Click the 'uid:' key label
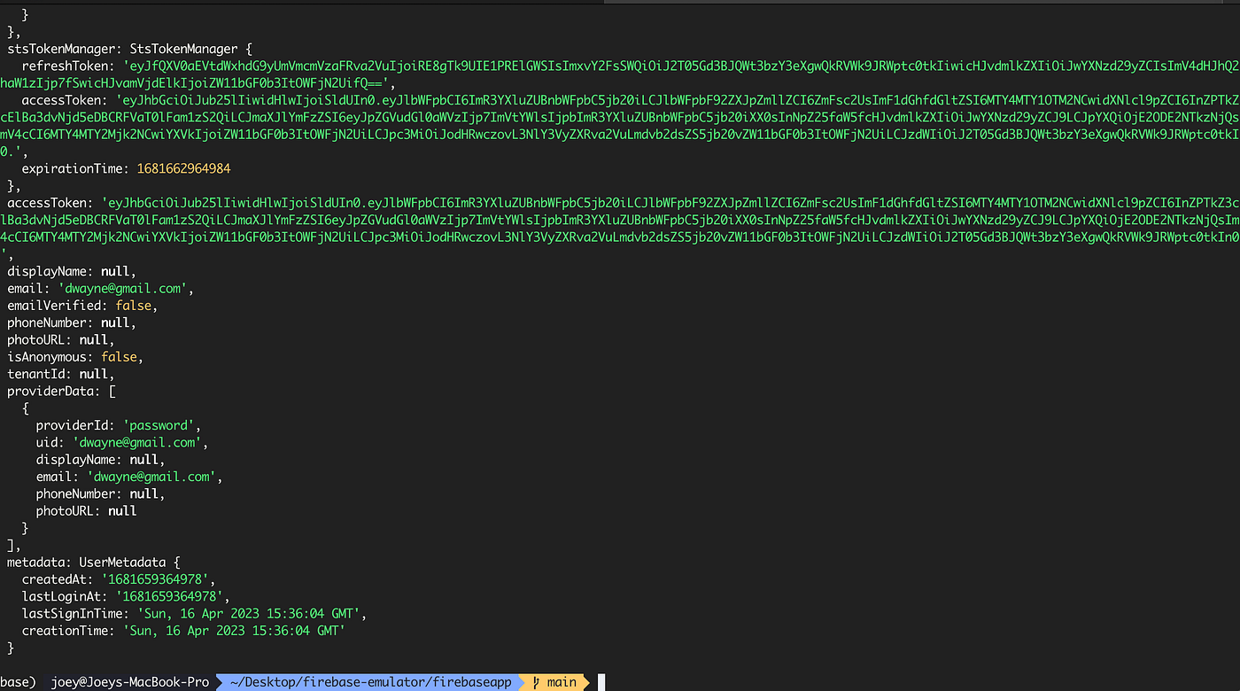Screen dimensions: 1240x691 pos(50,443)
